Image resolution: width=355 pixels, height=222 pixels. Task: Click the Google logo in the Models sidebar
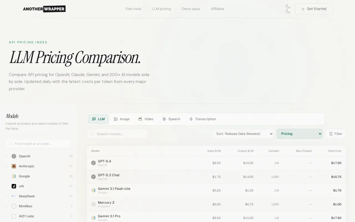[x=14, y=176]
